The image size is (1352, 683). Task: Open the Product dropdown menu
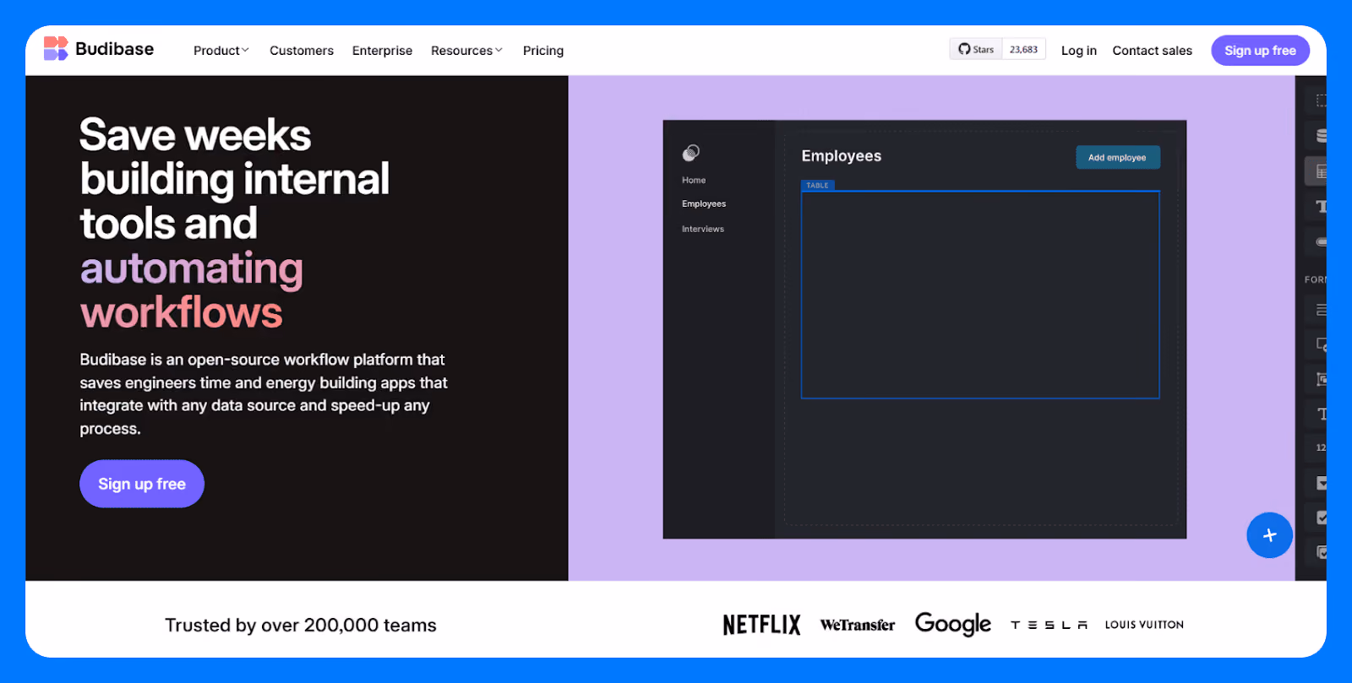click(221, 51)
